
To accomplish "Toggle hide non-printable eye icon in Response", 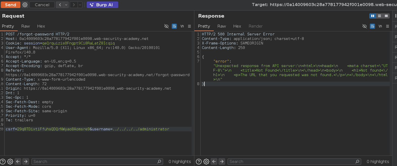I will (x=364, y=26).
